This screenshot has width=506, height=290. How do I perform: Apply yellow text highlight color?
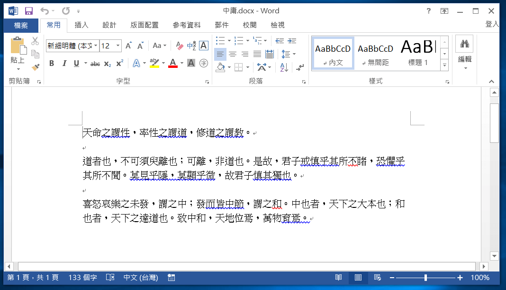click(154, 63)
